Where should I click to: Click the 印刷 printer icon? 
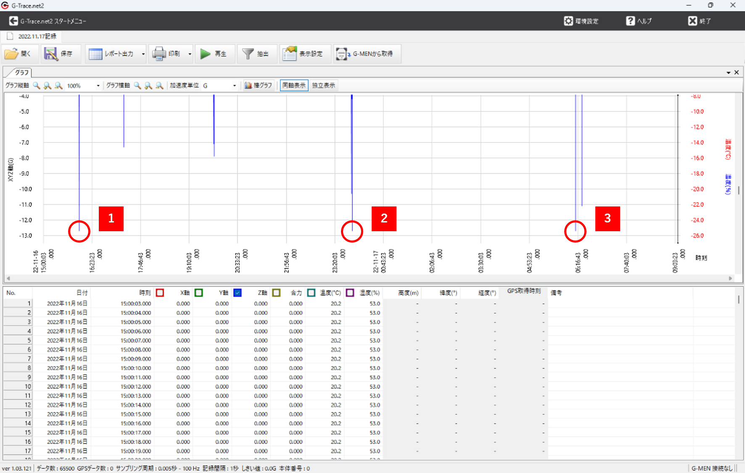point(159,54)
